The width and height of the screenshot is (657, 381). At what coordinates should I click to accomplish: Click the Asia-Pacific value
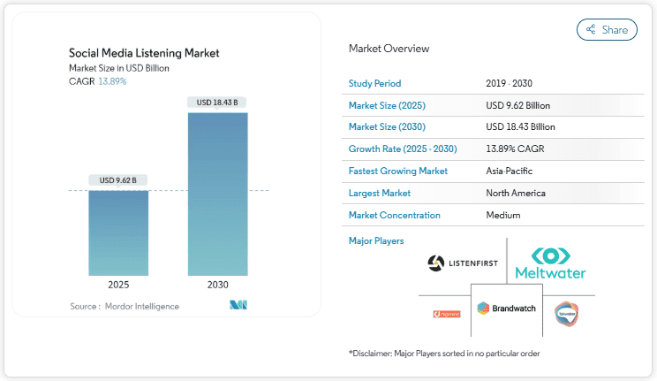(x=510, y=171)
